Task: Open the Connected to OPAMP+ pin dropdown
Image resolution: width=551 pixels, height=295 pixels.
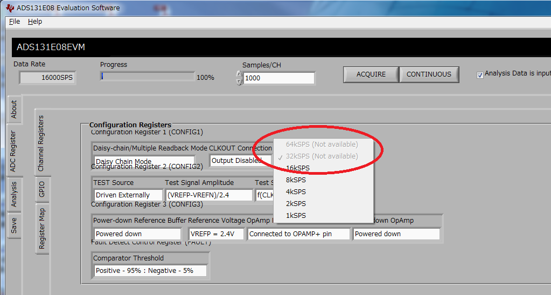Action: tap(299, 234)
